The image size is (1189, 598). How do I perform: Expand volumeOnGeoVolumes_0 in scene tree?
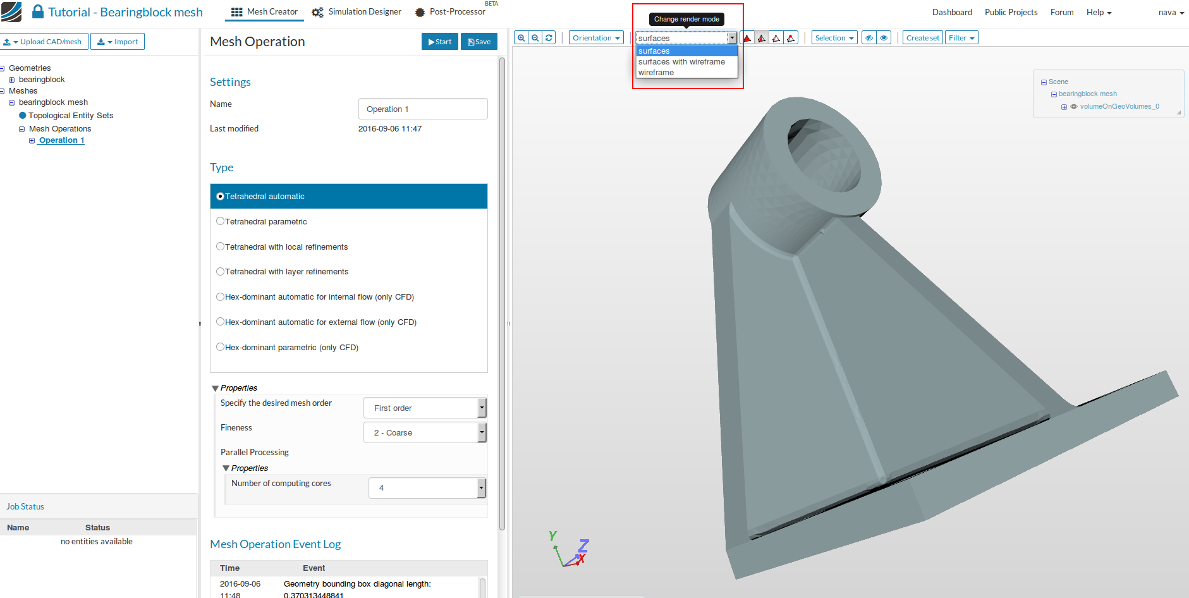1064,107
